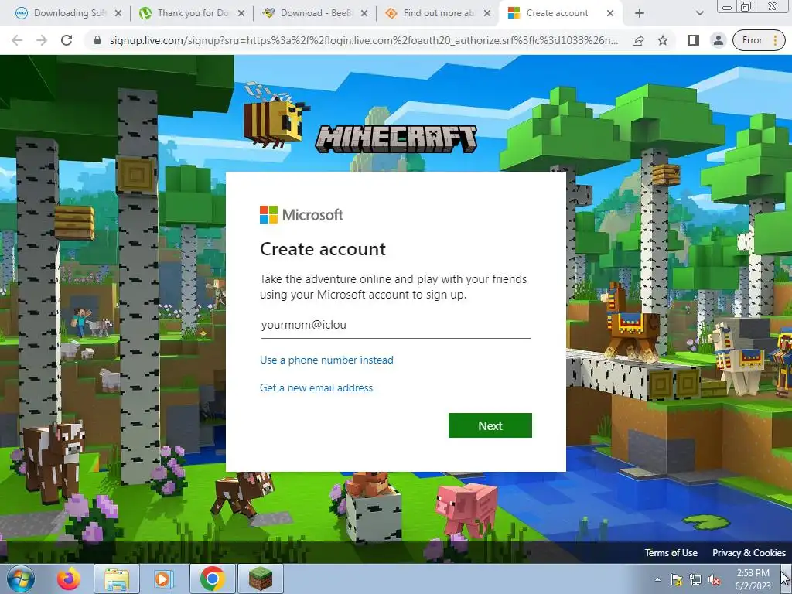792x594 pixels.
Task: Restore down the Chrome window
Action: [x=746, y=7]
